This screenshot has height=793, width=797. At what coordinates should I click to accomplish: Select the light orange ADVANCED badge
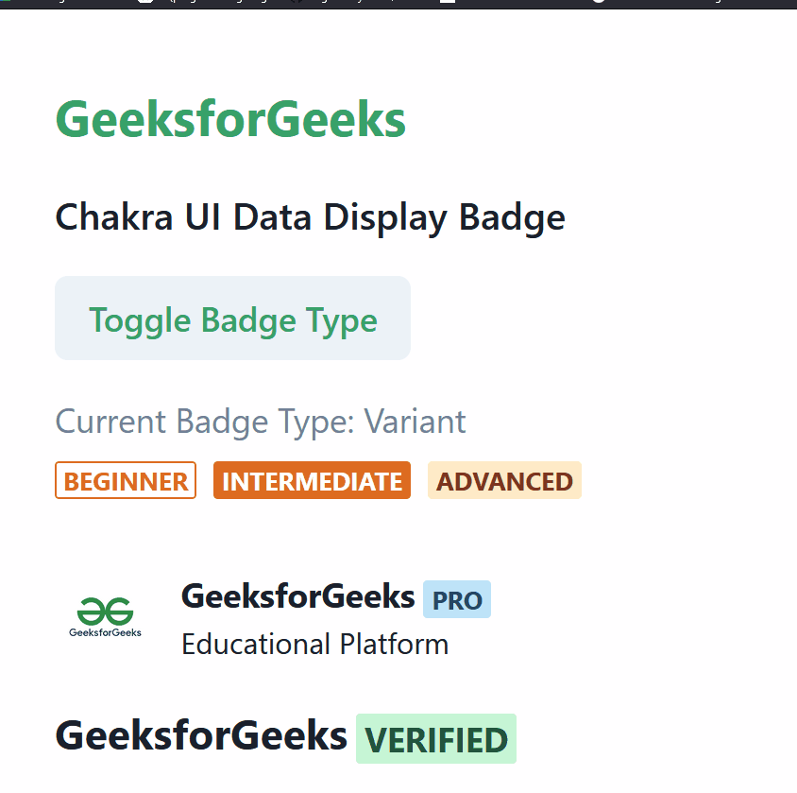click(x=504, y=481)
